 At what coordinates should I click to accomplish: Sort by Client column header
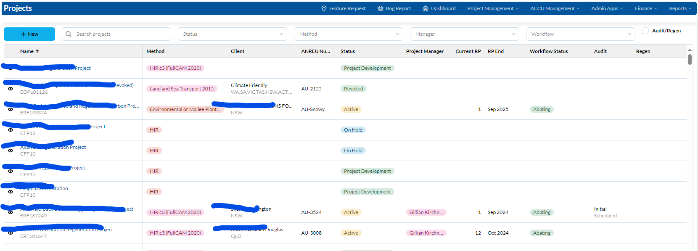point(238,51)
